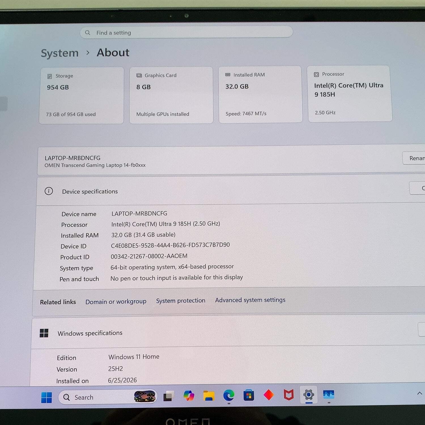Screen dimensions: 425x425
Task: Click the Processor chip icon
Action: 316,75
